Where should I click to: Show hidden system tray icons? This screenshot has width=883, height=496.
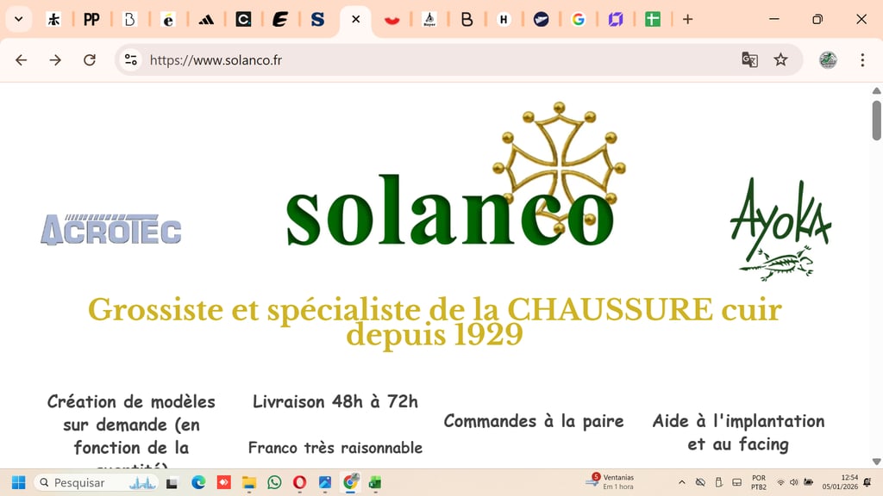(682, 482)
